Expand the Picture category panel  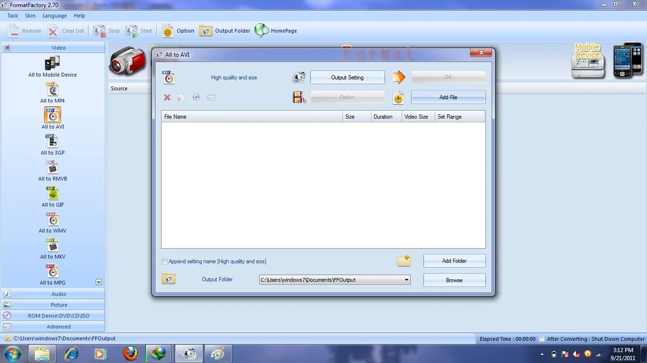coord(53,305)
